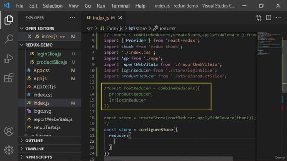Collapse the REDUX-DEMO folder section
This screenshot has height=161, width=287.
[x=22, y=45]
